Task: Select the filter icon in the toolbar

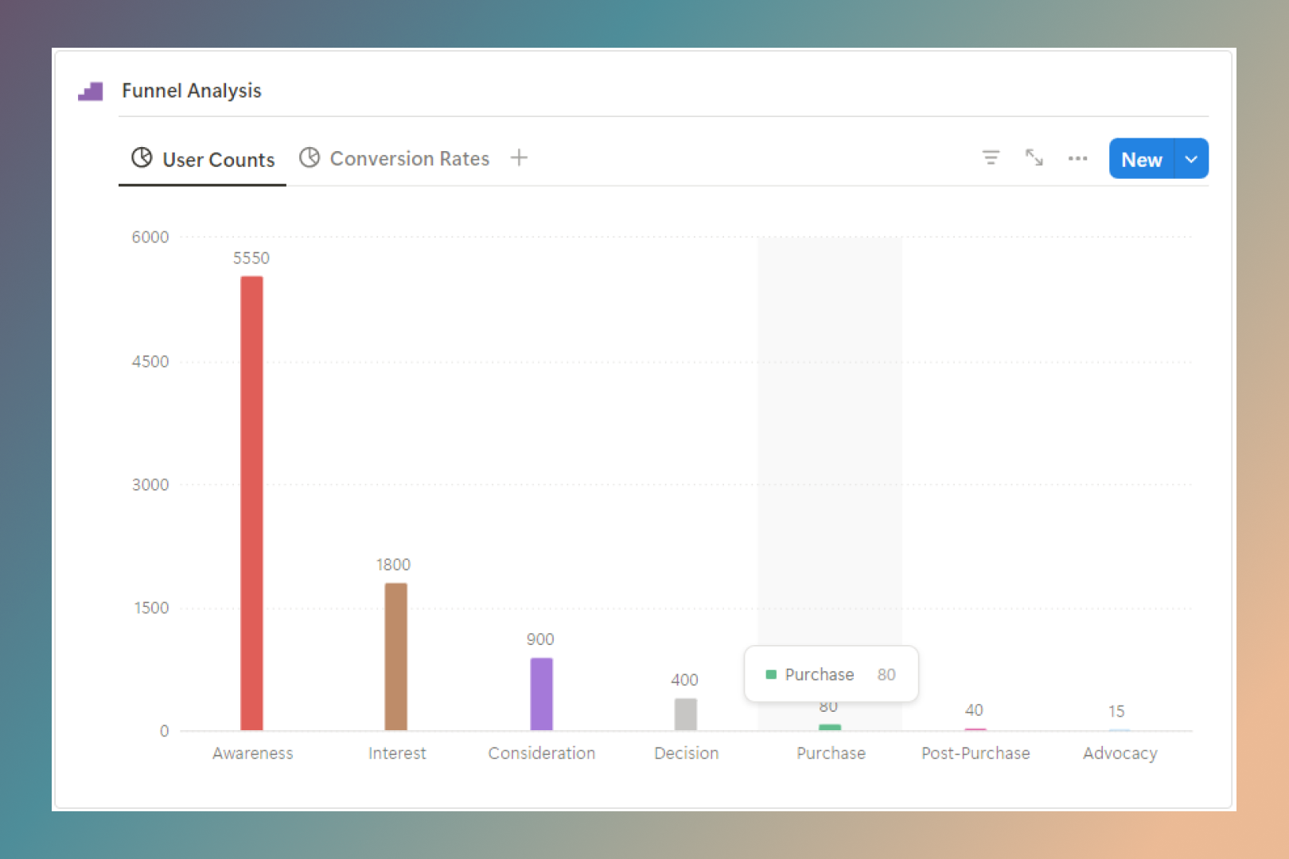Action: pos(991,158)
